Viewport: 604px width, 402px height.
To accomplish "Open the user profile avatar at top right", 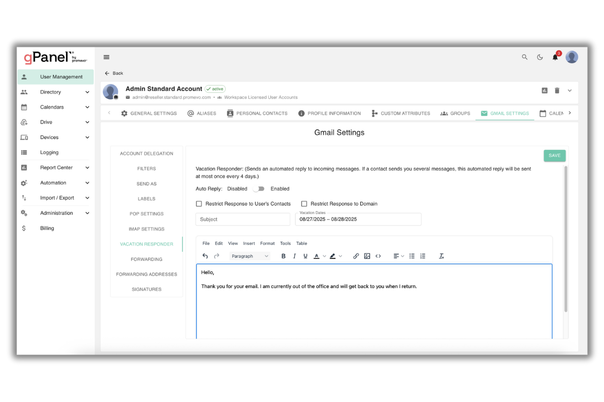I will click(572, 57).
